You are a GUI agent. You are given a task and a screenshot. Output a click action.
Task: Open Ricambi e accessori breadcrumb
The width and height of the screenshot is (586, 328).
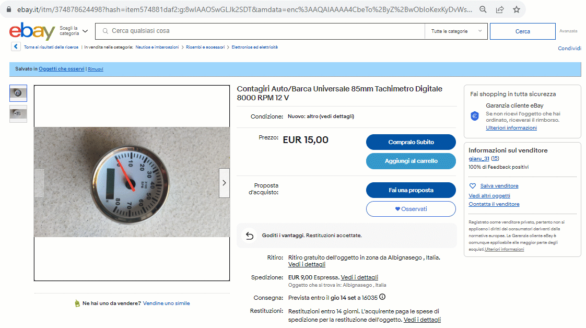[205, 47]
